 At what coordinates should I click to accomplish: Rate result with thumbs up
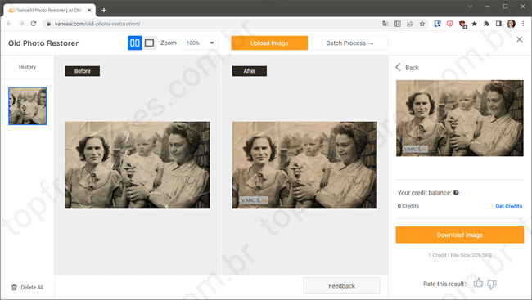click(479, 283)
